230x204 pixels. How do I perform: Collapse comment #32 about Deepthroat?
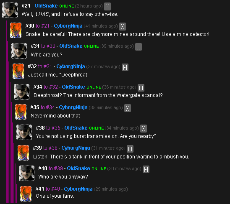tap(125, 67)
